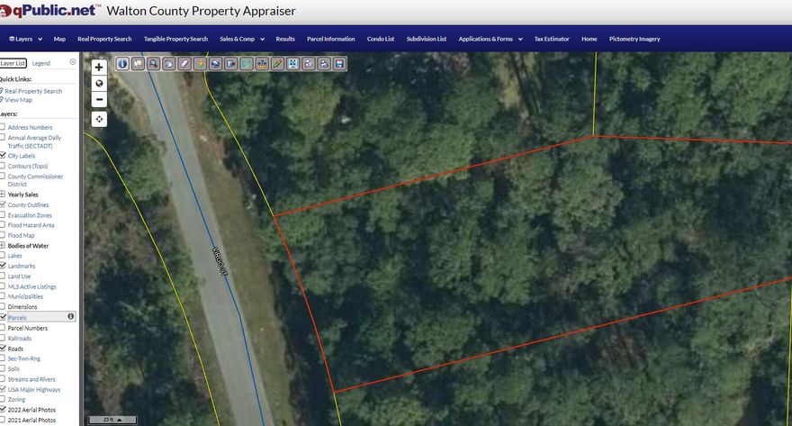Click the floppy disk save icon
This screenshot has height=426, width=792.
[339, 64]
